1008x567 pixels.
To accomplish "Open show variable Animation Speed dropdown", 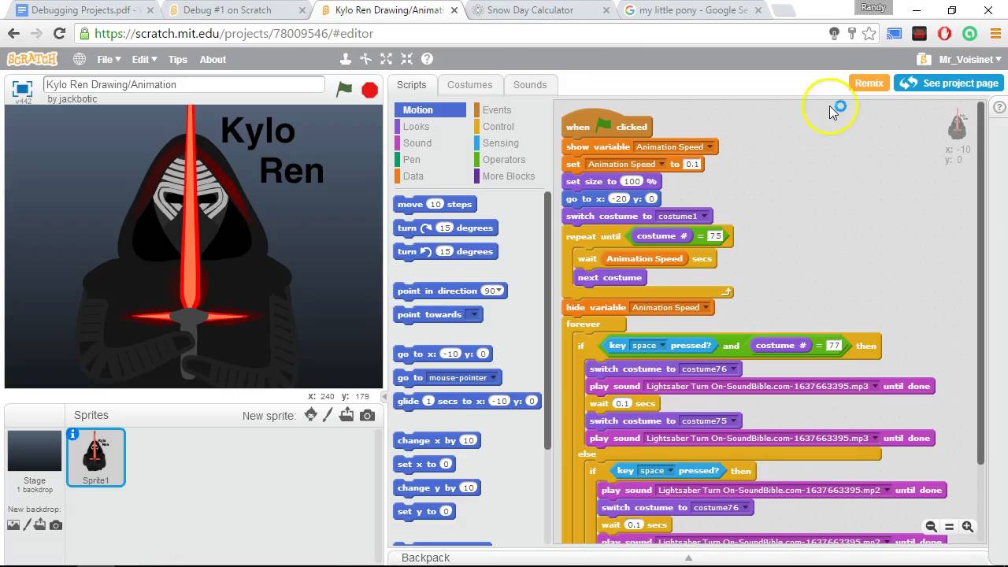I will pos(710,146).
